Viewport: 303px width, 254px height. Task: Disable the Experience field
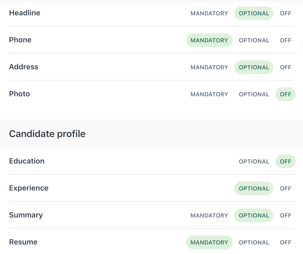coord(286,188)
